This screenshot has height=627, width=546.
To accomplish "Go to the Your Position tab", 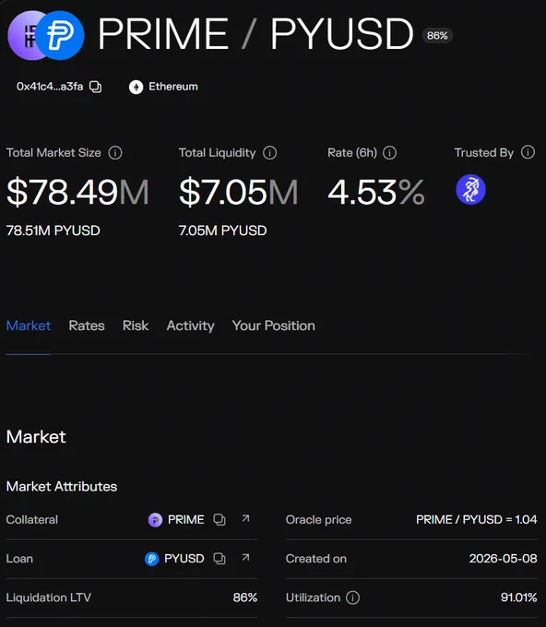I will pyautogui.click(x=274, y=325).
